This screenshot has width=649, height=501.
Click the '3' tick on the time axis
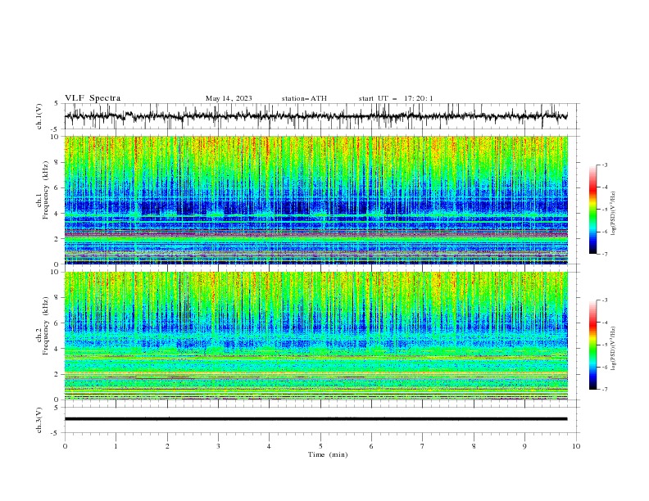click(x=218, y=446)
